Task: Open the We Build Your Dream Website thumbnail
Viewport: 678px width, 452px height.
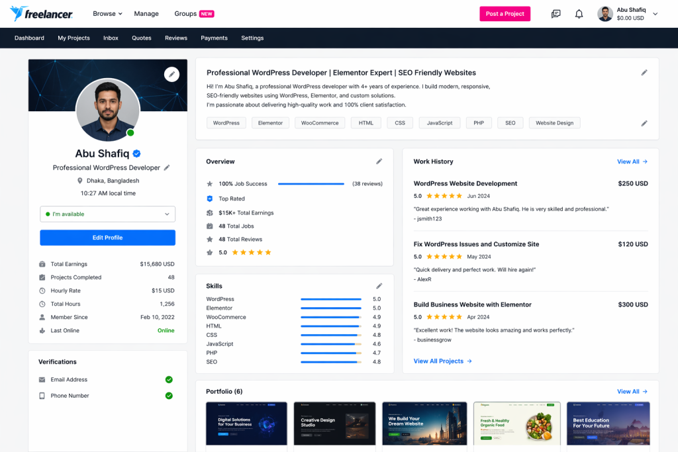Action: pos(424,424)
